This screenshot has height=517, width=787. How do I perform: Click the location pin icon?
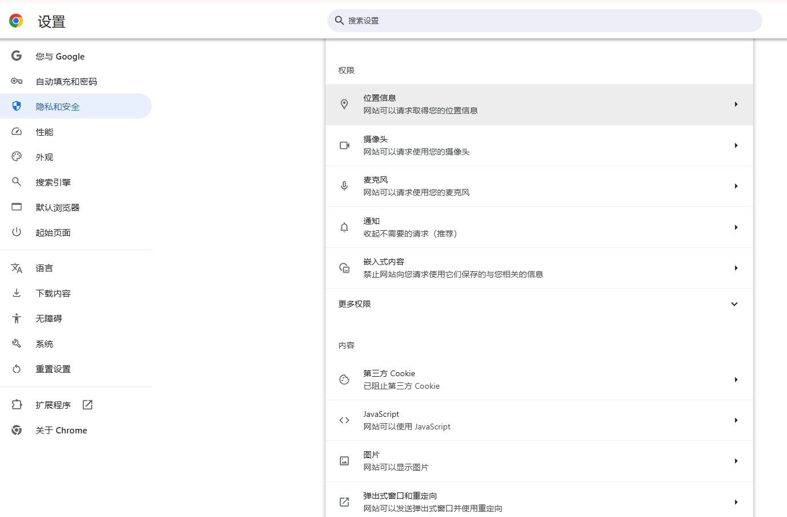tap(344, 104)
